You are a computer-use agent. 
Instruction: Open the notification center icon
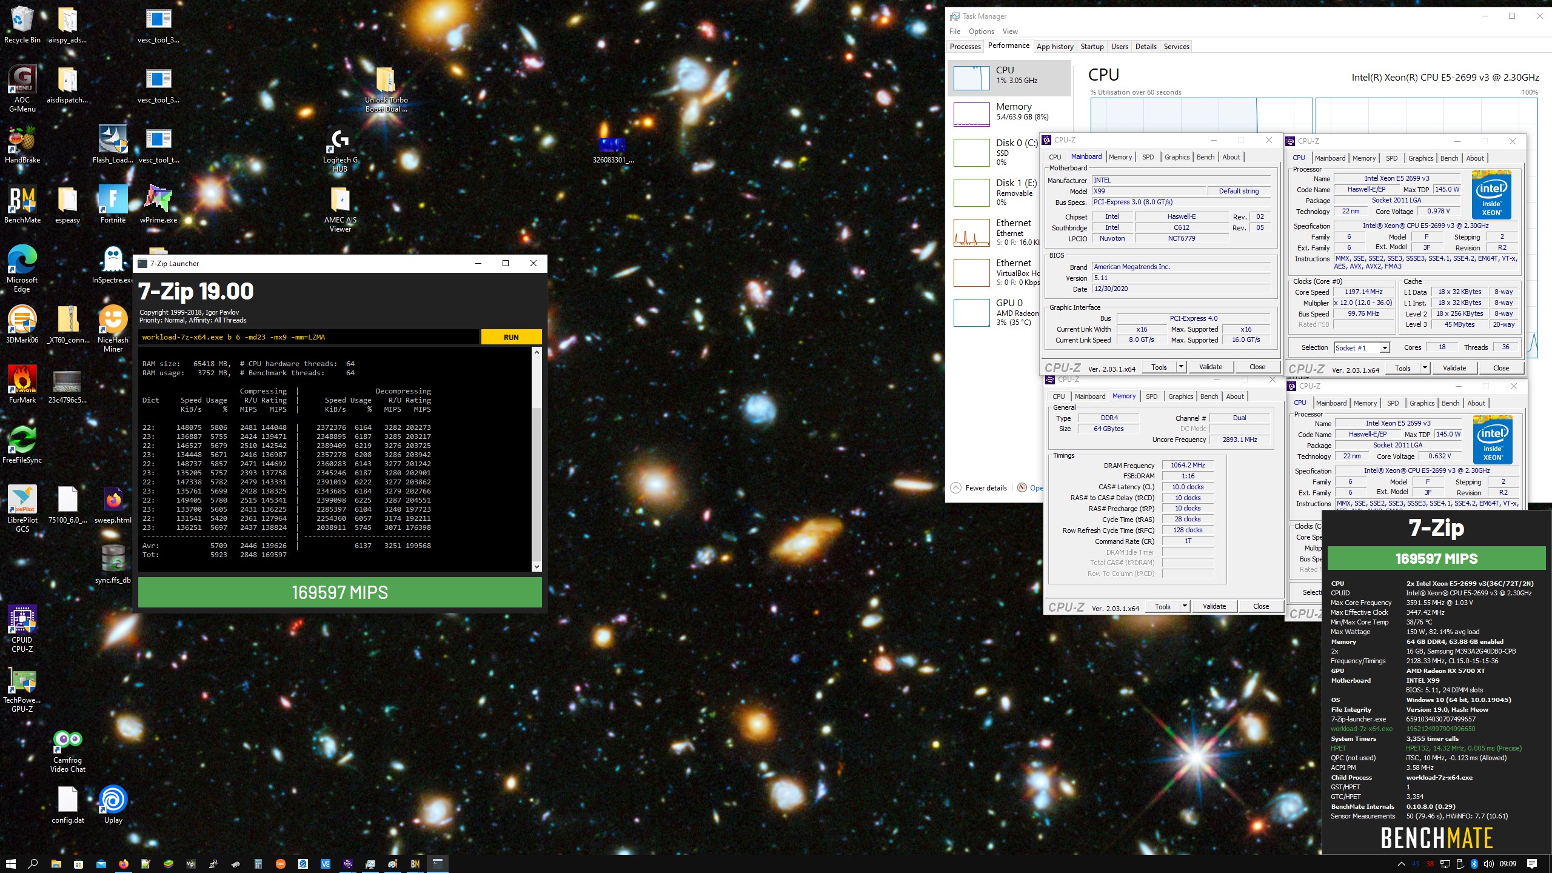[1533, 864]
